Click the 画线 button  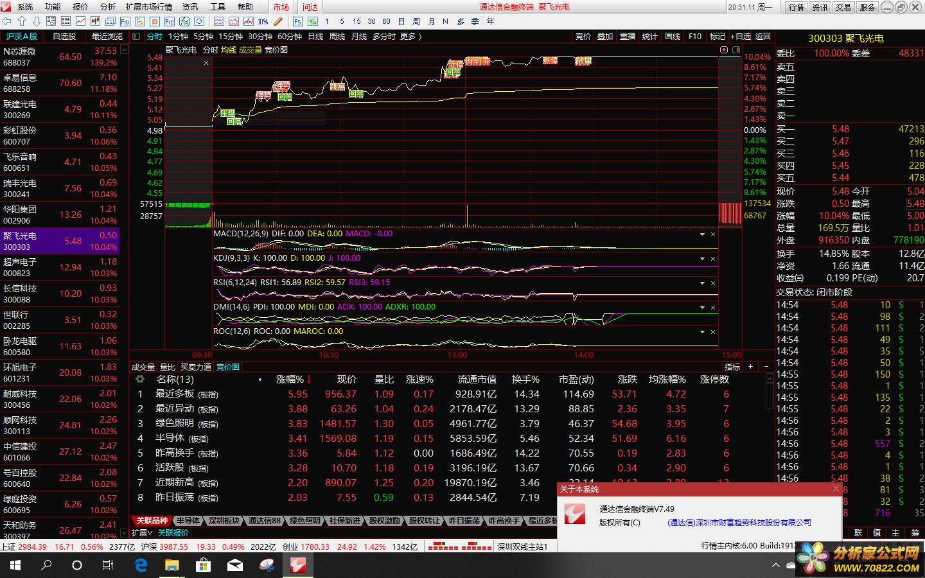point(673,37)
